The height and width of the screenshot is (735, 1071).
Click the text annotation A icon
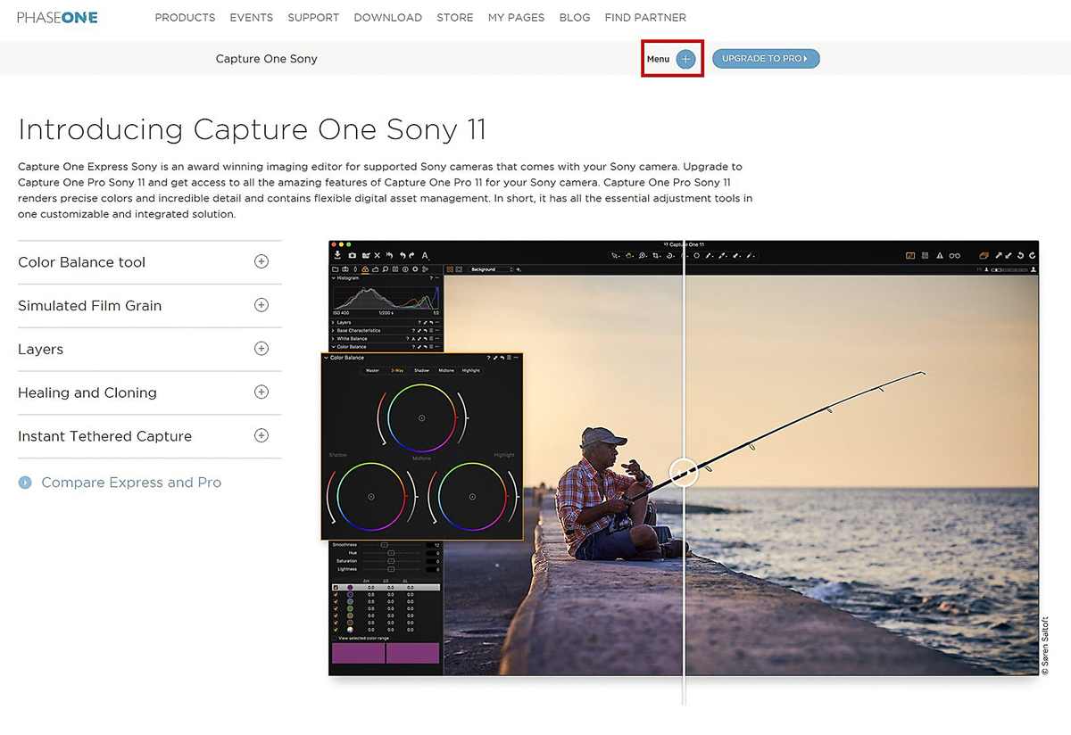(425, 255)
